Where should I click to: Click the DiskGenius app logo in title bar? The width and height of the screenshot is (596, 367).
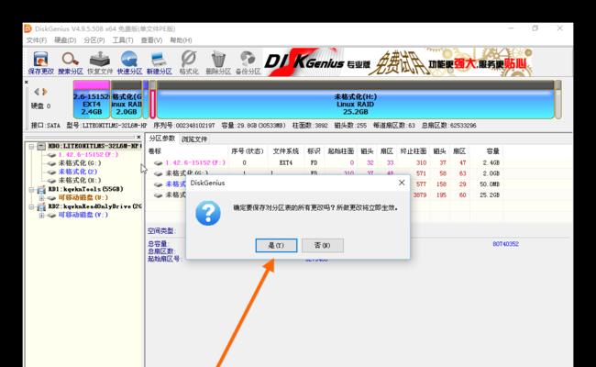[28, 28]
